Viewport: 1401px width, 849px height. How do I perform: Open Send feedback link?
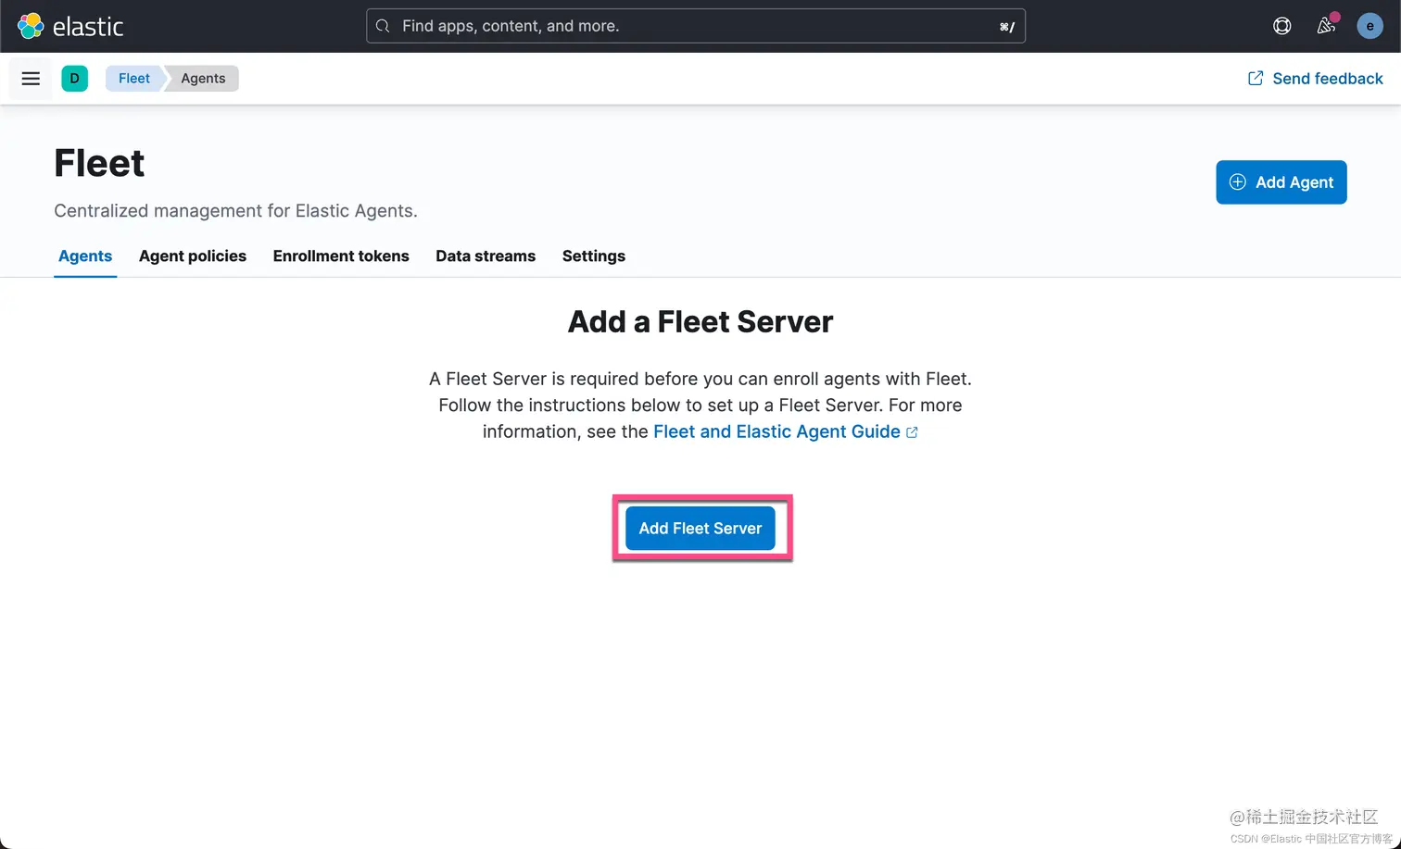click(1316, 79)
